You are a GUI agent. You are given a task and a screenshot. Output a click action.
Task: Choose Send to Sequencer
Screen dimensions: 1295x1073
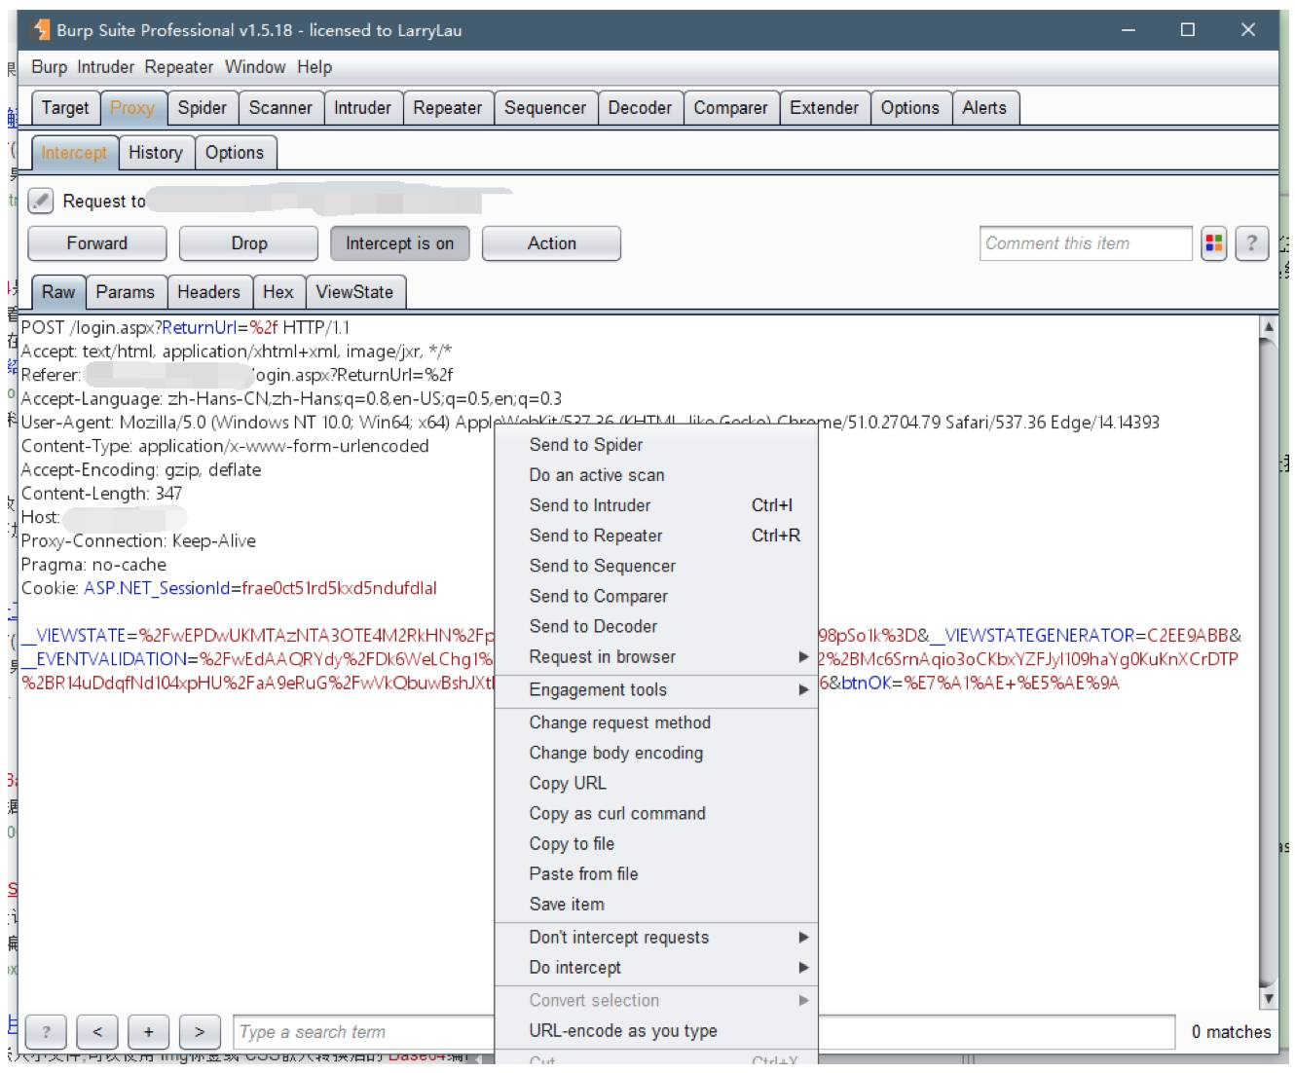(x=656, y=565)
